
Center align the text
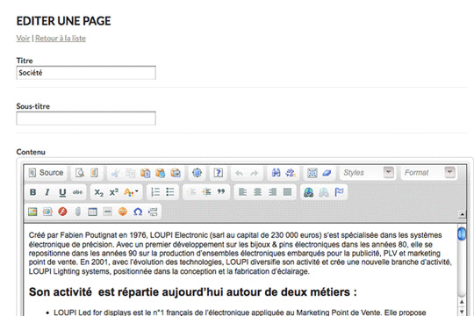(257, 192)
